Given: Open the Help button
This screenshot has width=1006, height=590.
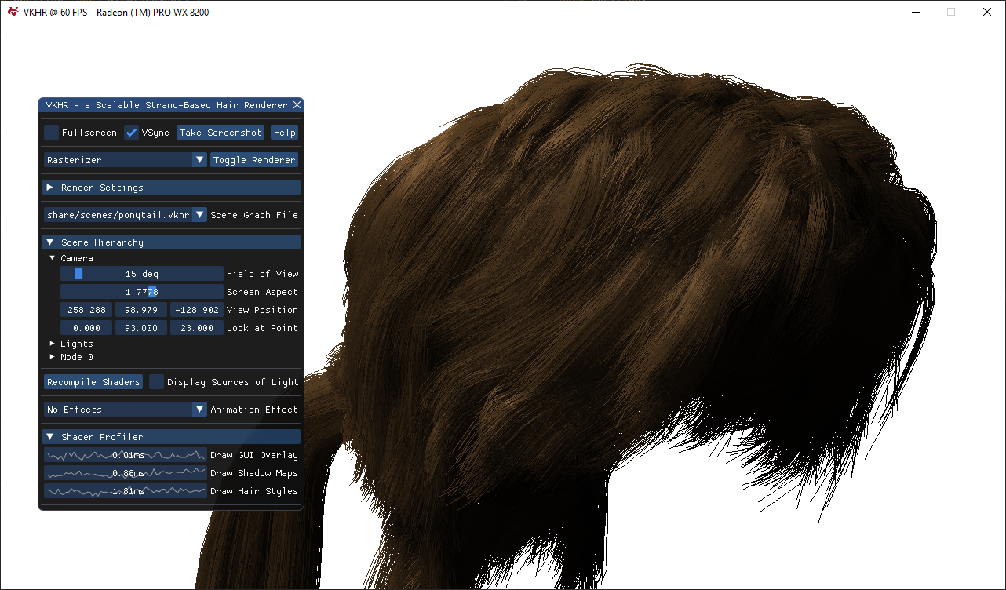Looking at the screenshot, I should point(284,133).
